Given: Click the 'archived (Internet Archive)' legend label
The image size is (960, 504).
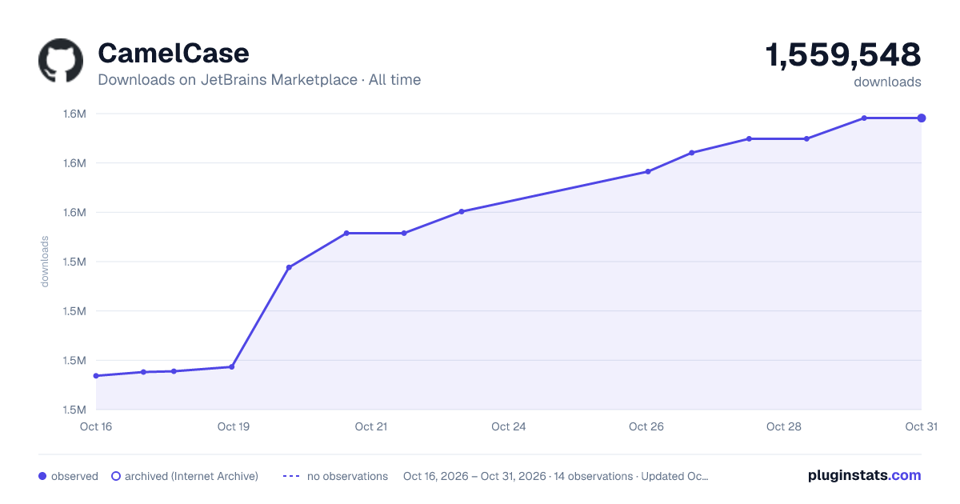Looking at the screenshot, I should click(x=191, y=476).
